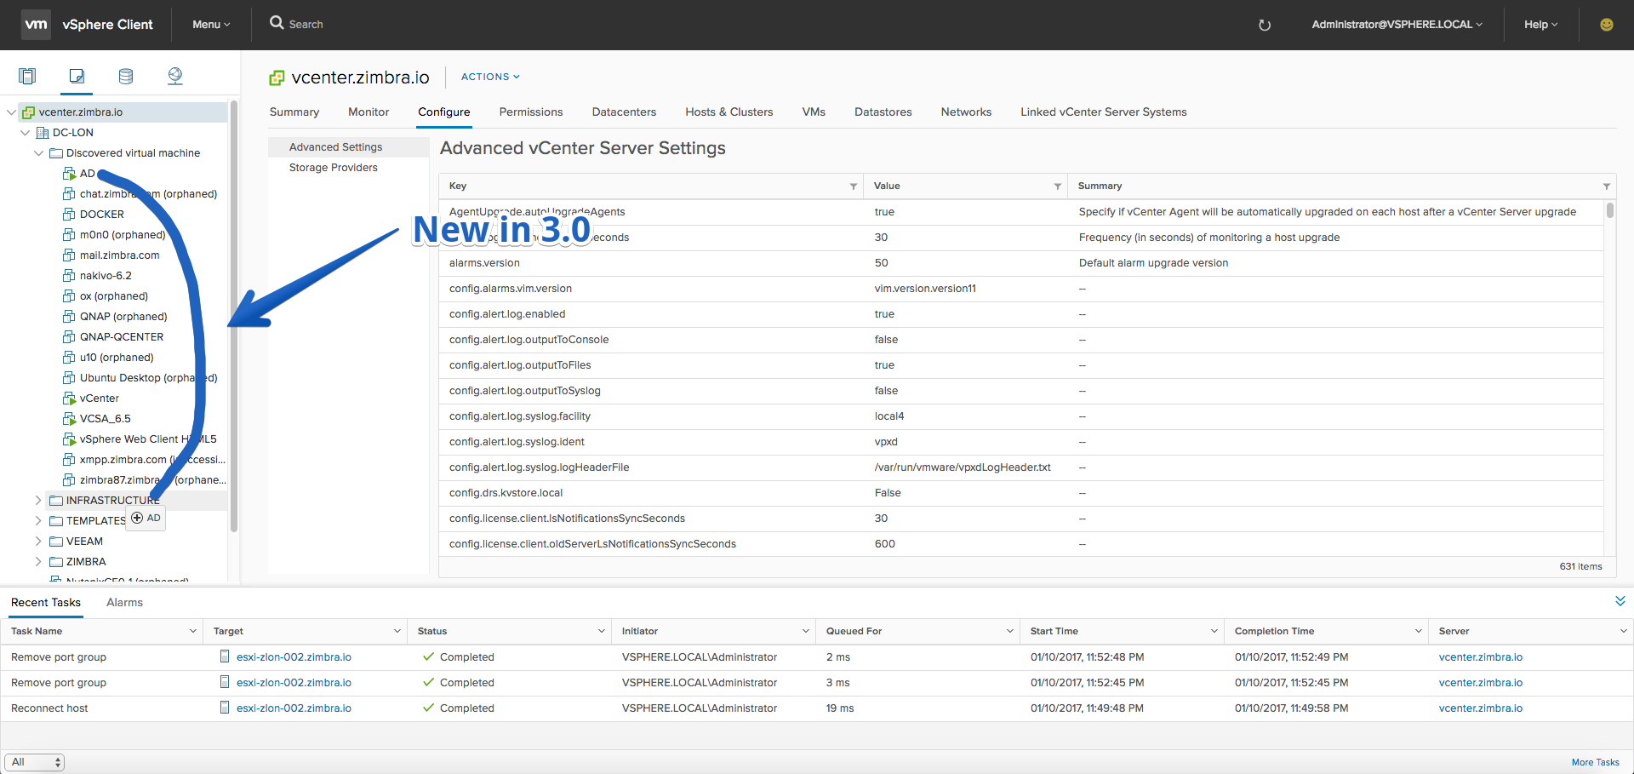
Task: Click the ZIMBRA folder icon
Action: click(56, 561)
